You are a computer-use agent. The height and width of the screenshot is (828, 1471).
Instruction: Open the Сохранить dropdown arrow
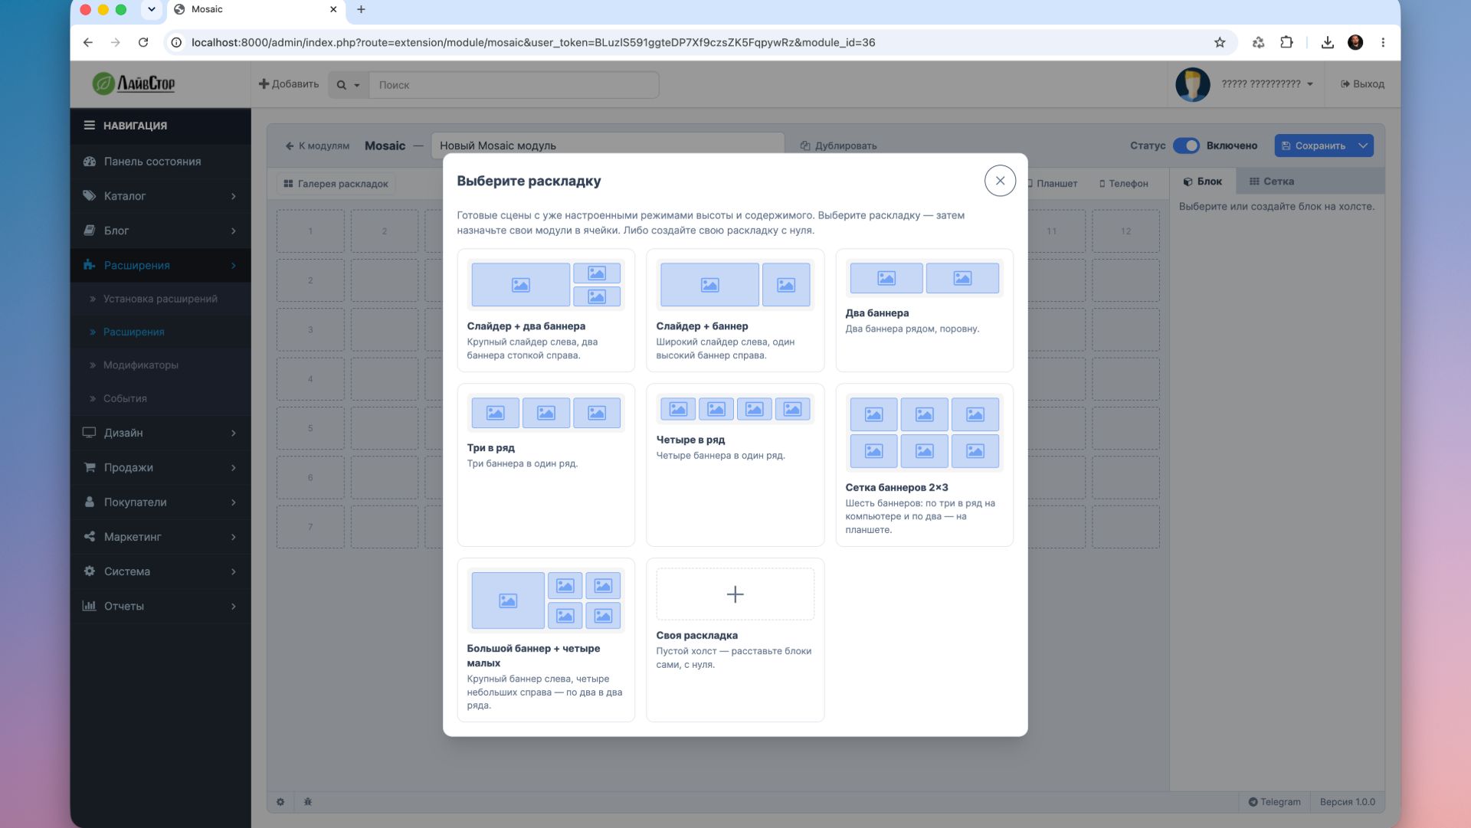(x=1363, y=146)
